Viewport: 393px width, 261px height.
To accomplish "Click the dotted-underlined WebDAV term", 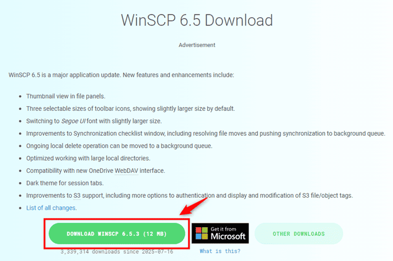I will pyautogui.click(x=126, y=171).
